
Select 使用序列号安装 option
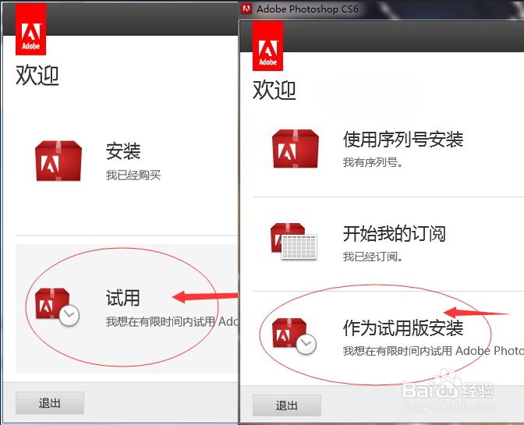[x=403, y=140]
